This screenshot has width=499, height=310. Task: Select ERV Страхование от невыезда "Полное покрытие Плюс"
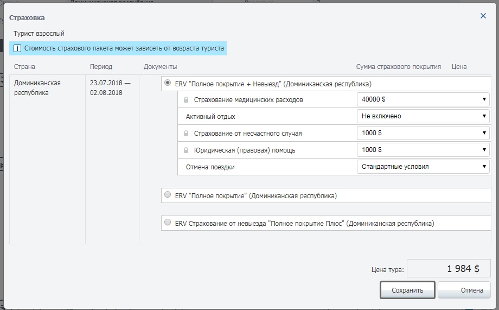[x=168, y=223]
